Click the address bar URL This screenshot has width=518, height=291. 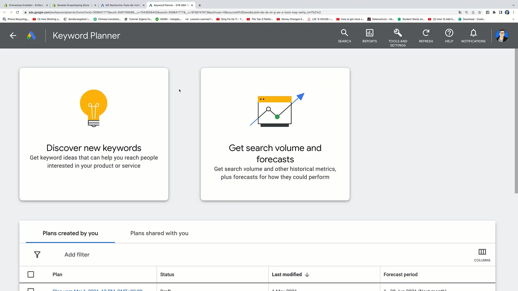click(x=175, y=12)
